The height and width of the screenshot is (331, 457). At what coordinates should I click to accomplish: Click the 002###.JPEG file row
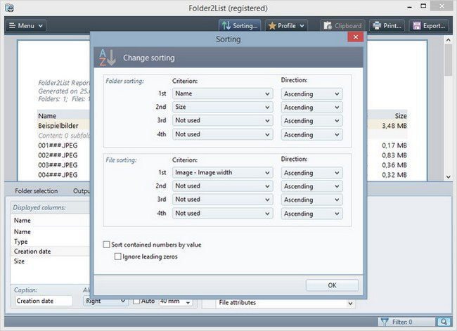pyautogui.click(x=58, y=155)
